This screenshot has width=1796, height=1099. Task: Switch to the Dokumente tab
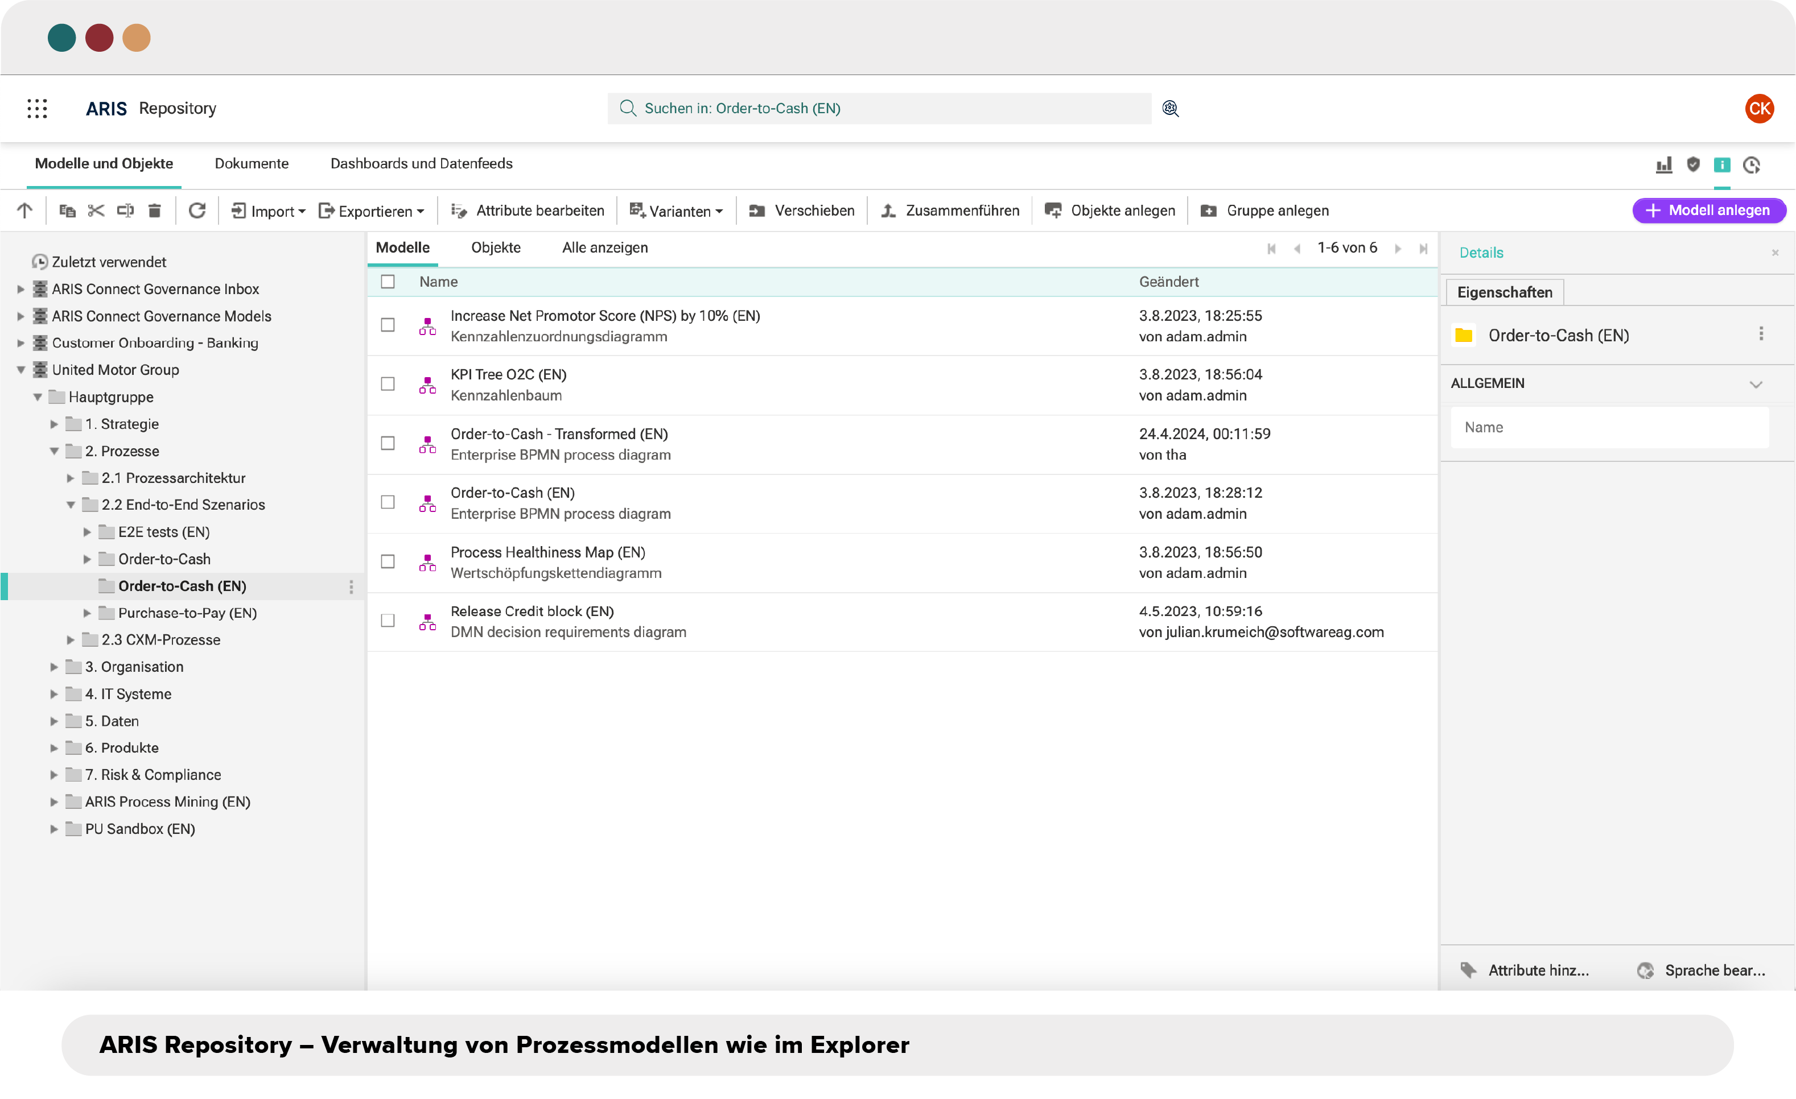[x=252, y=163]
